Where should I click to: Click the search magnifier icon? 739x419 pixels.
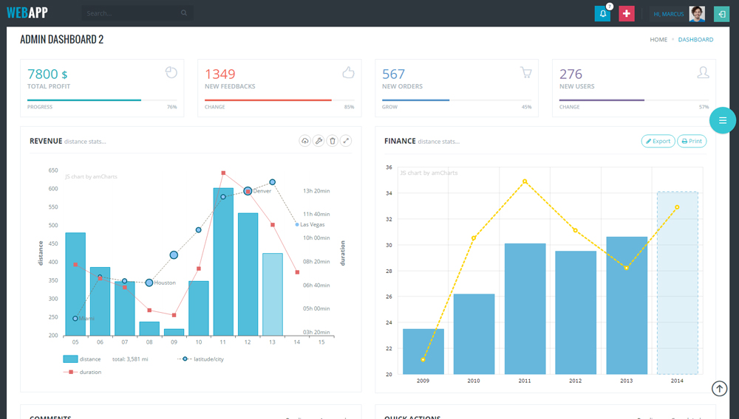point(184,13)
